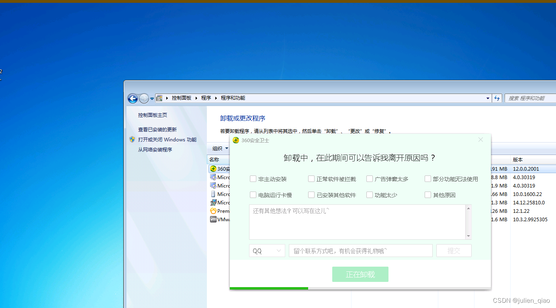Click the green uninstall progress bar
Viewport: 556px width, 308px height.
pyautogui.click(x=269, y=288)
